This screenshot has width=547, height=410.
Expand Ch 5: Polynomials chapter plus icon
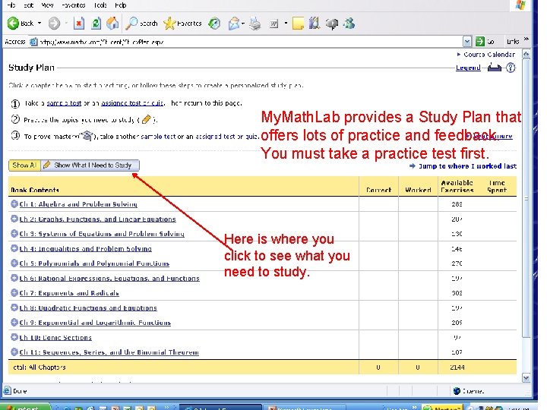[x=14, y=263]
